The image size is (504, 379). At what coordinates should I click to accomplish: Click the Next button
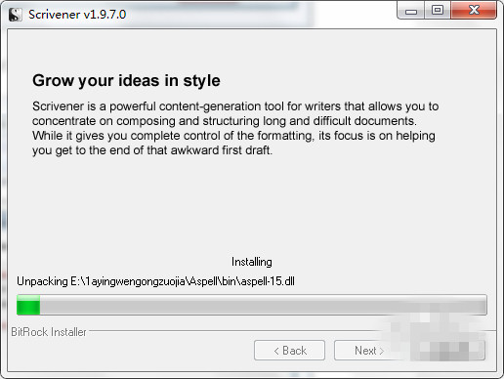[x=369, y=351]
